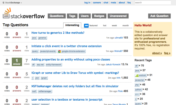Open the iGraph Draw Torus question
Screen dimensions: 176x105
75,73
